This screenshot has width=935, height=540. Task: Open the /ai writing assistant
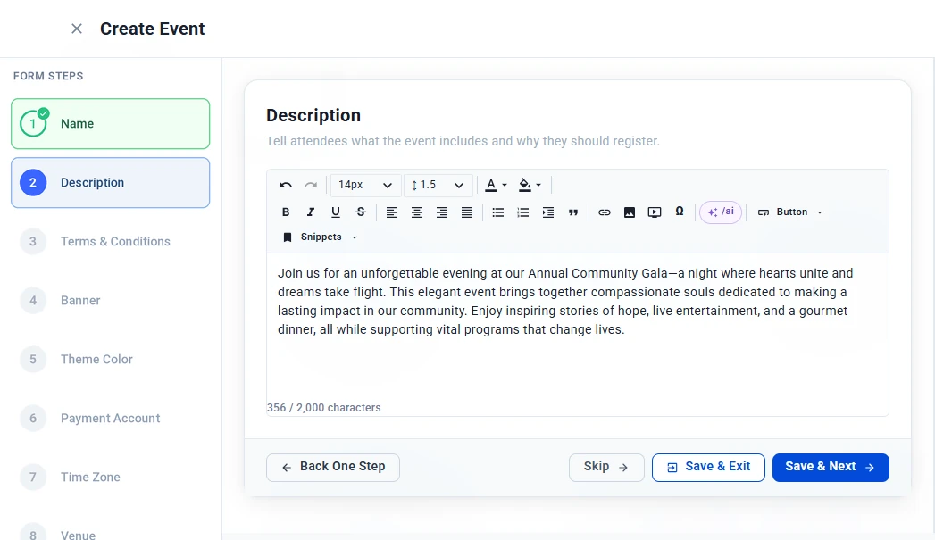point(721,212)
